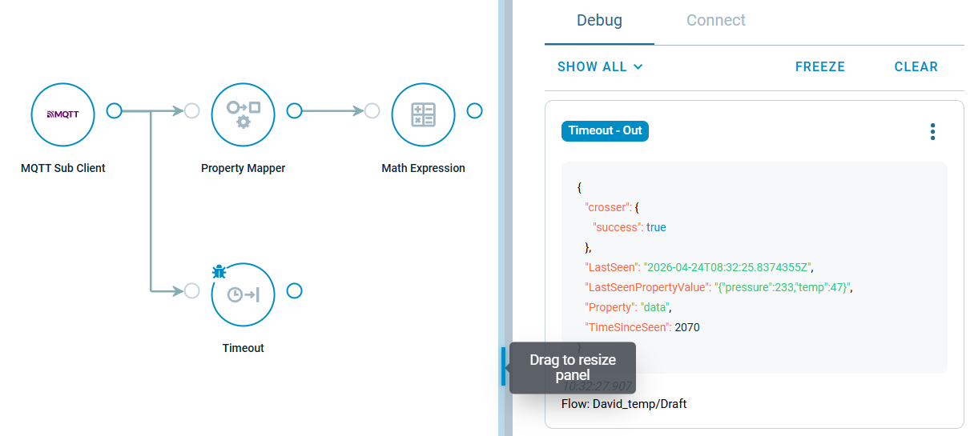Select the Property Mapper node icon

tap(244, 114)
